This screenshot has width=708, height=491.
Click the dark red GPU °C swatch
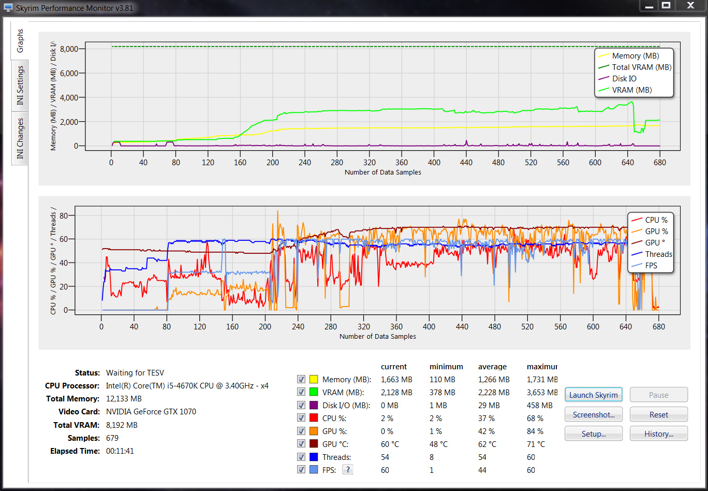[314, 444]
